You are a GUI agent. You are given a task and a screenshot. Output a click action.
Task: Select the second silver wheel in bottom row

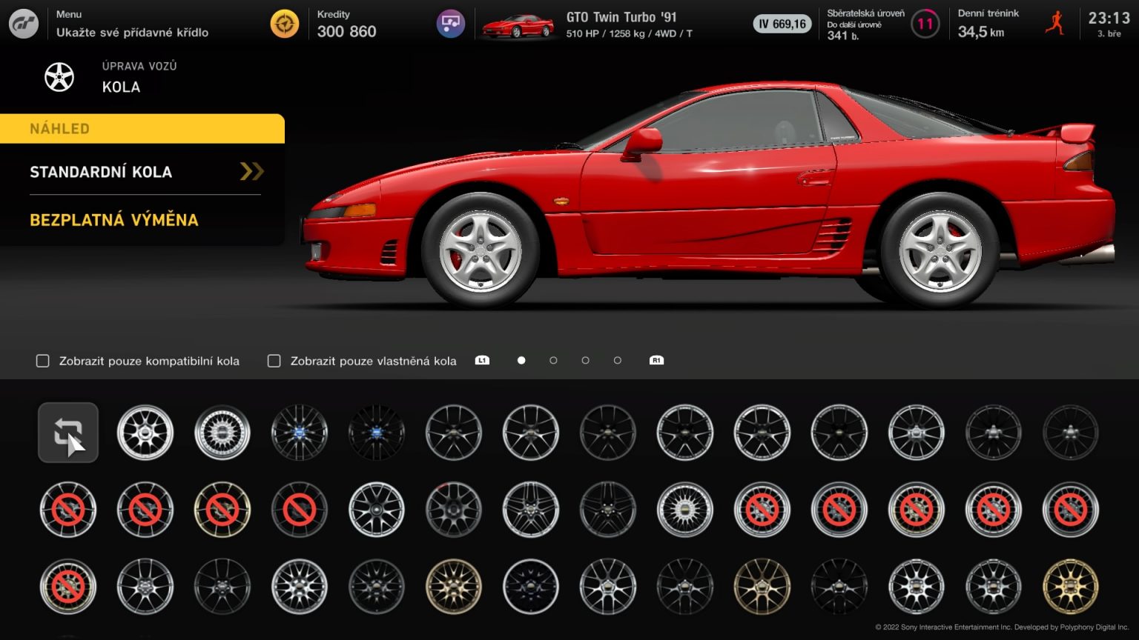(x=145, y=587)
